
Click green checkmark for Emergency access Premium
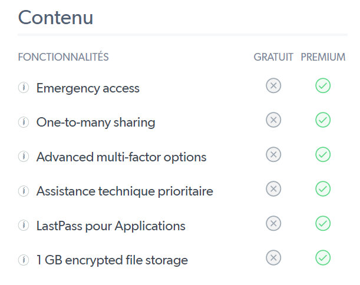click(323, 86)
